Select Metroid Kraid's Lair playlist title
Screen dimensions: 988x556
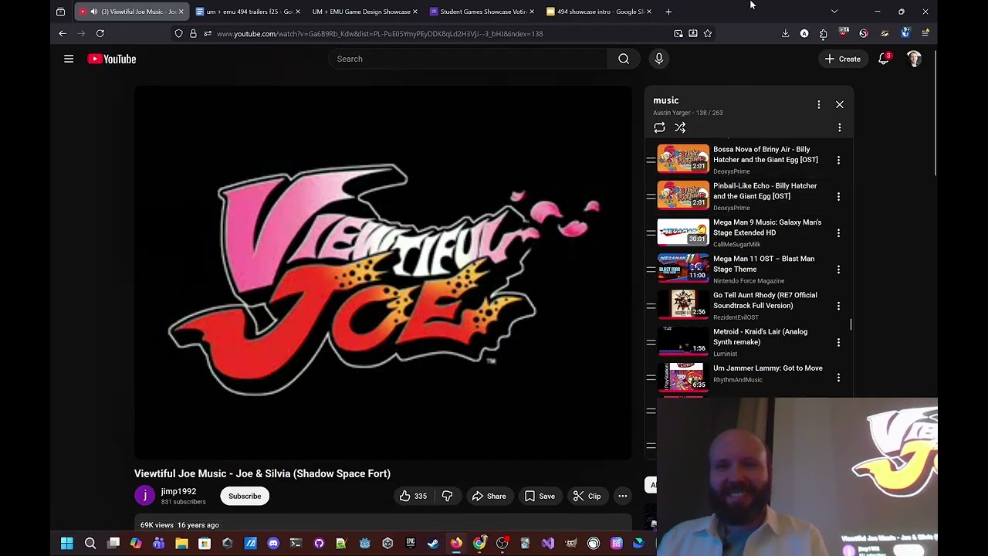click(x=760, y=337)
